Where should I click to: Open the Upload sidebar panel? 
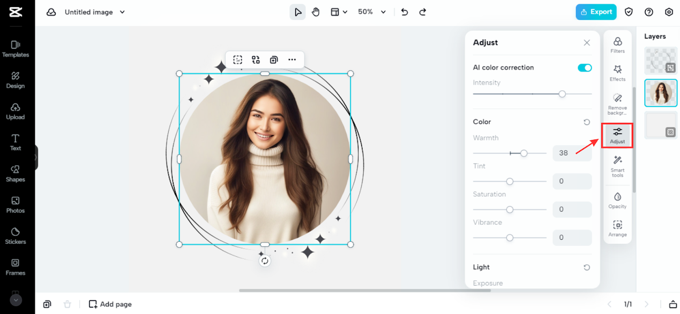point(16,111)
